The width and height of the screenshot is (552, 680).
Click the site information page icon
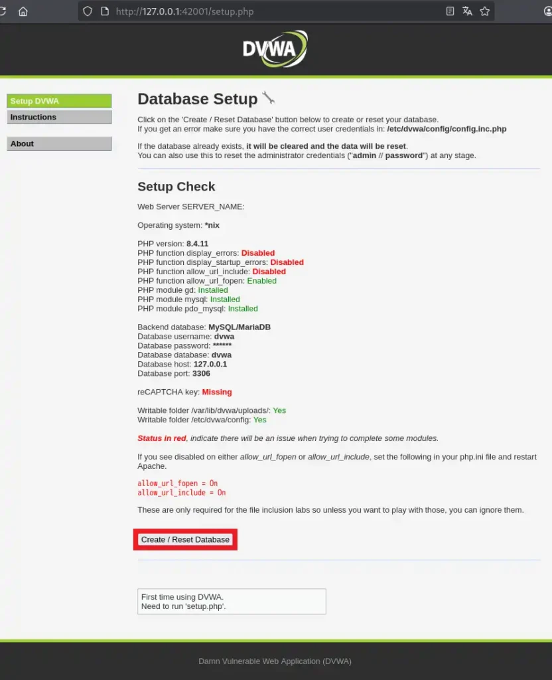pyautogui.click(x=103, y=11)
